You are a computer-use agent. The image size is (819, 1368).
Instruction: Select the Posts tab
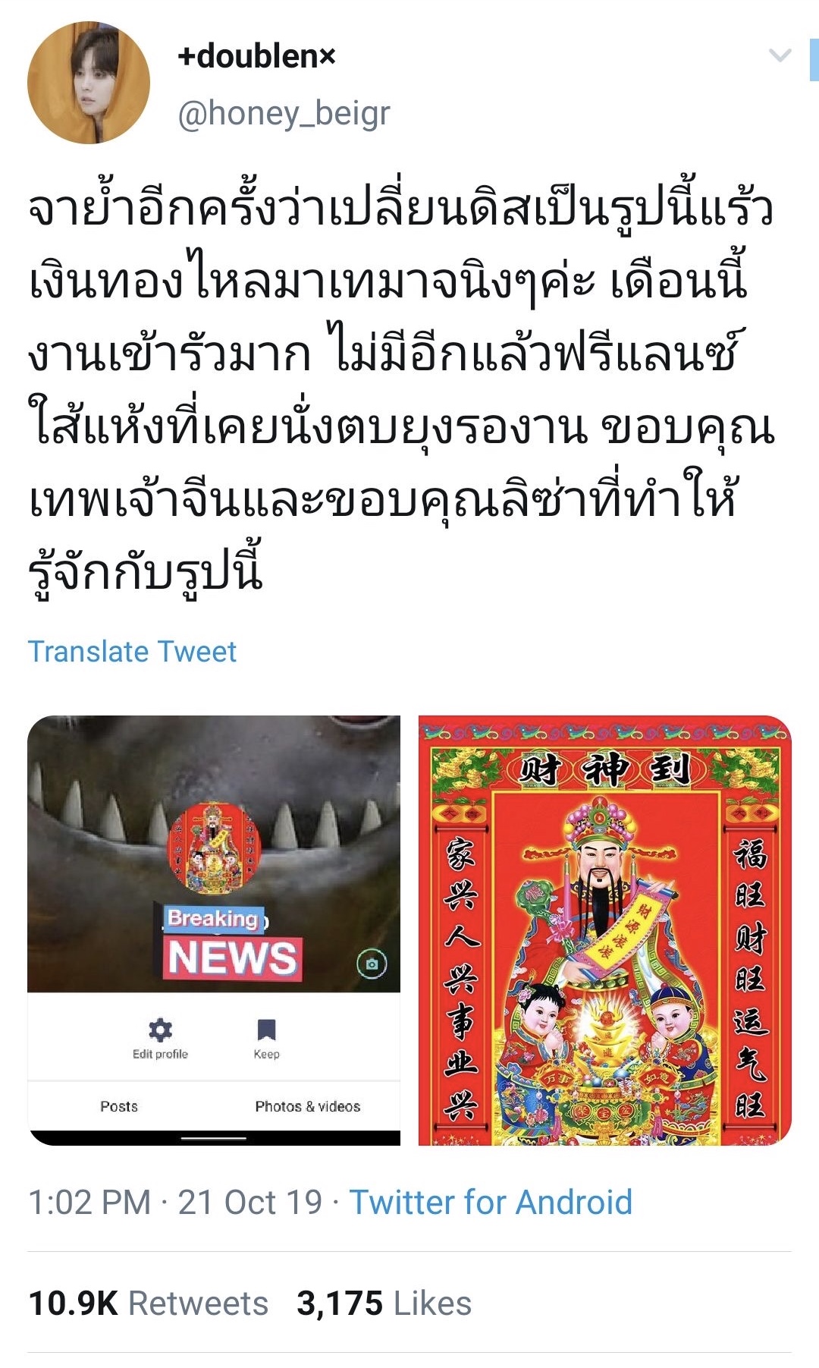119,1106
